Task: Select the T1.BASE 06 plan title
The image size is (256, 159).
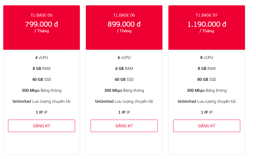Action: [x=124, y=15]
